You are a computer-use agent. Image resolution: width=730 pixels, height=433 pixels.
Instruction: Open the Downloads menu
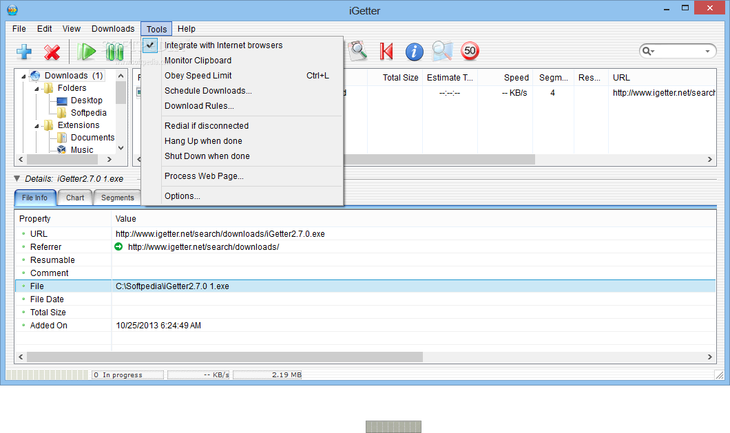pyautogui.click(x=113, y=29)
